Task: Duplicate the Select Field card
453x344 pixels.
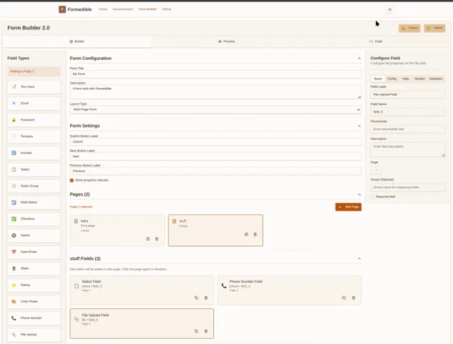Action: pos(197,298)
